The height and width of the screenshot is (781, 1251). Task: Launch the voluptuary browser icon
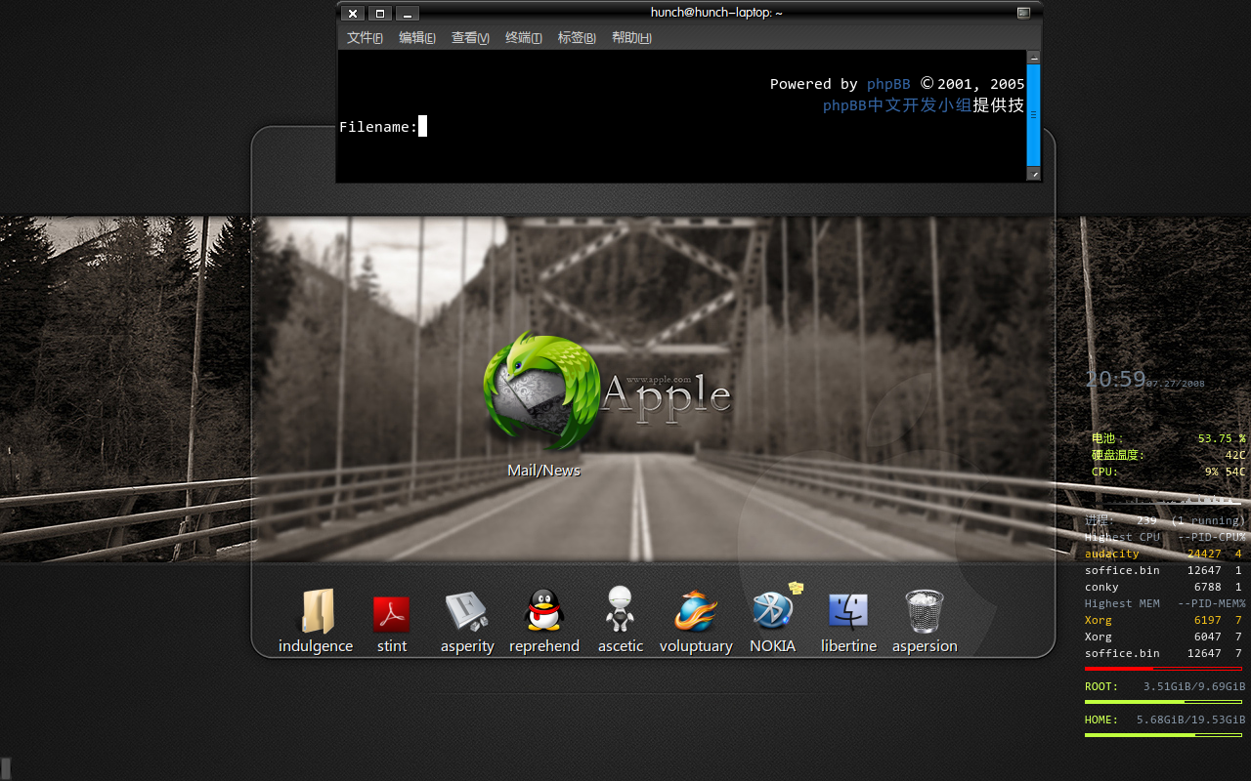coord(696,612)
